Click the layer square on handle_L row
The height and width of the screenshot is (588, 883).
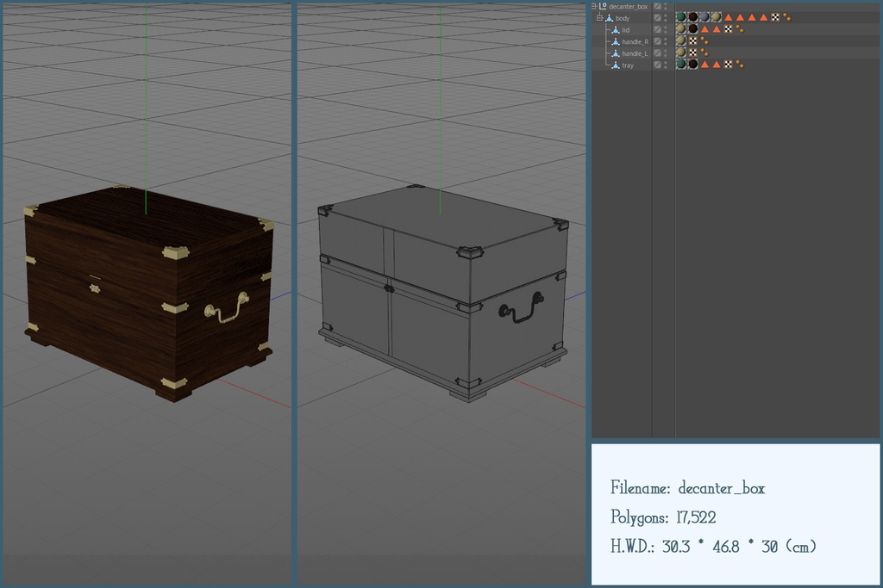coord(657,53)
